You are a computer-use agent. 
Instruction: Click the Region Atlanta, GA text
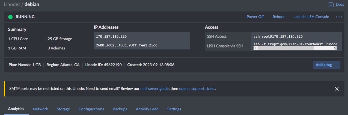click(x=63, y=65)
